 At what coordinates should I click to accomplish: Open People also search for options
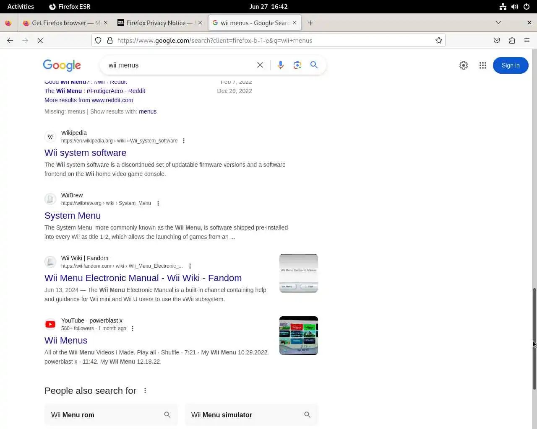pos(145,390)
